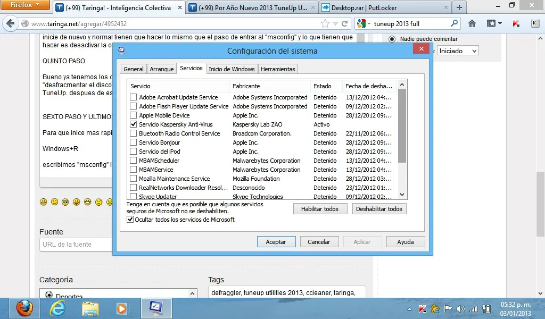
Task: Open the search engine selector dropdown
Action: tap(364, 23)
